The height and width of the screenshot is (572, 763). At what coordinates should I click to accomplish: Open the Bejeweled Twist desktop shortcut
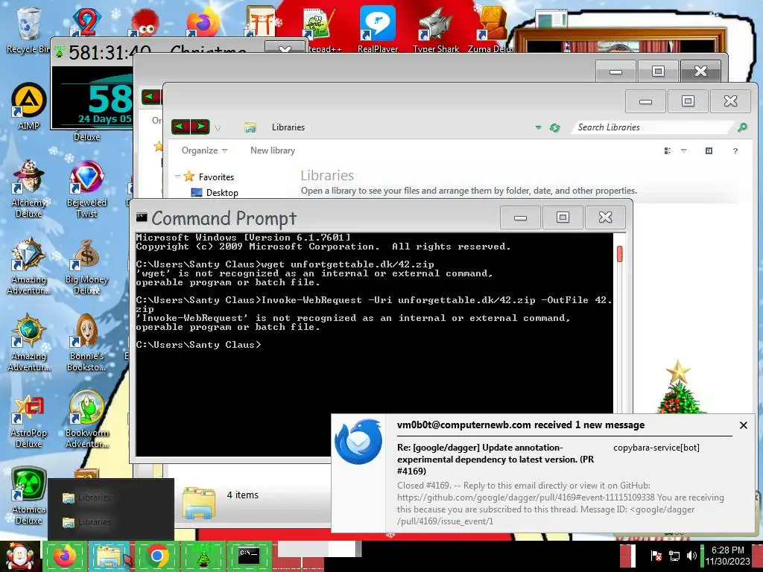point(86,188)
